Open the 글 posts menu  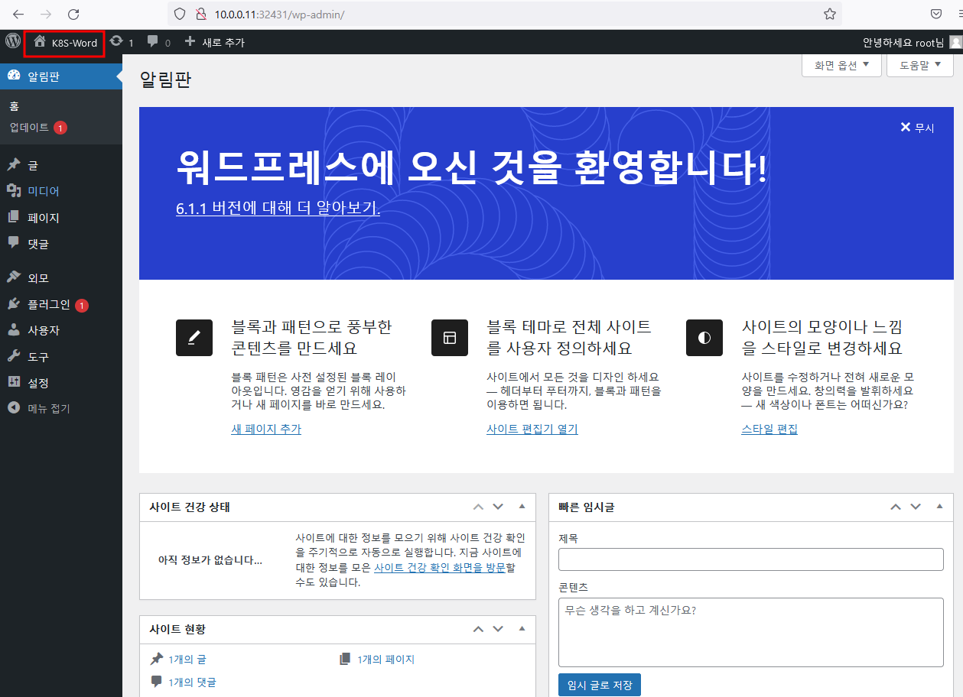[x=61, y=165]
